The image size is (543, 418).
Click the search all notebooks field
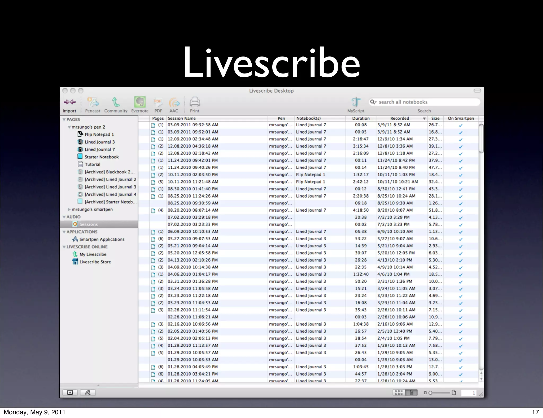424,102
